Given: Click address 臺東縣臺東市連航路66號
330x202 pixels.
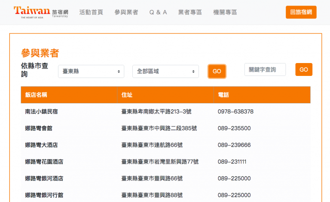Looking at the screenshot, I should click(152, 145).
